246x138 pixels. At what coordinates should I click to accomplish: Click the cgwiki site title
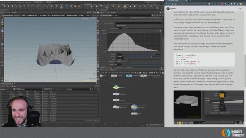[173, 8]
